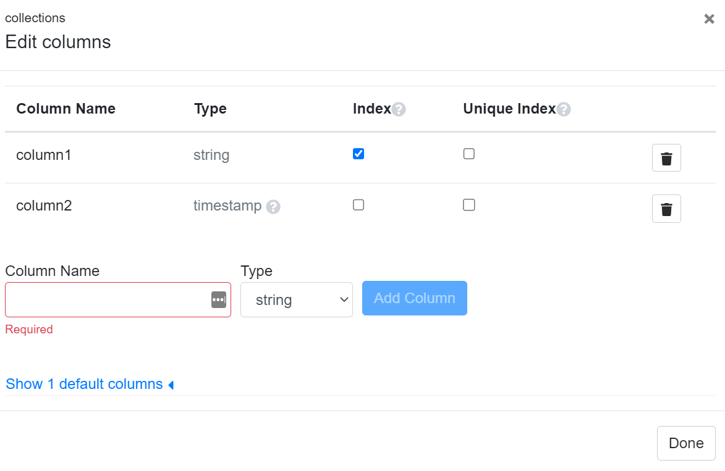
Task: Close the Edit columns dialog
Action: [709, 19]
